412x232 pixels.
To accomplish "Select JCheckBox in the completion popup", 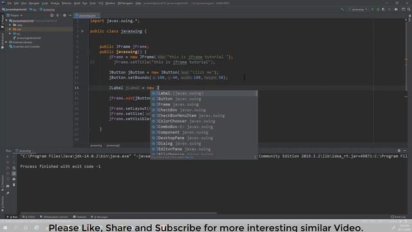I will click(203, 110).
